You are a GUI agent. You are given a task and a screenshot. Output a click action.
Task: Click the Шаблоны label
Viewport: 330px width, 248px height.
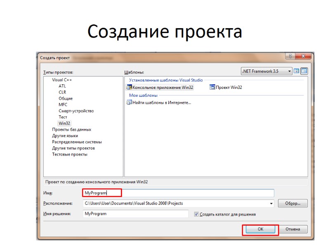click(x=134, y=72)
